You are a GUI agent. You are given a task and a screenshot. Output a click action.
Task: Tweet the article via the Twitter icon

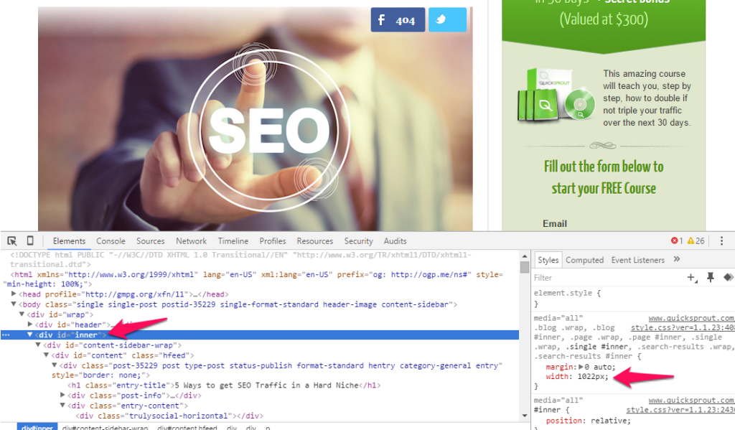point(449,19)
